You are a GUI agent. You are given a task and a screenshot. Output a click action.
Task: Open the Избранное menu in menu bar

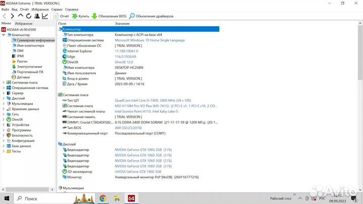pyautogui.click(x=40, y=10)
